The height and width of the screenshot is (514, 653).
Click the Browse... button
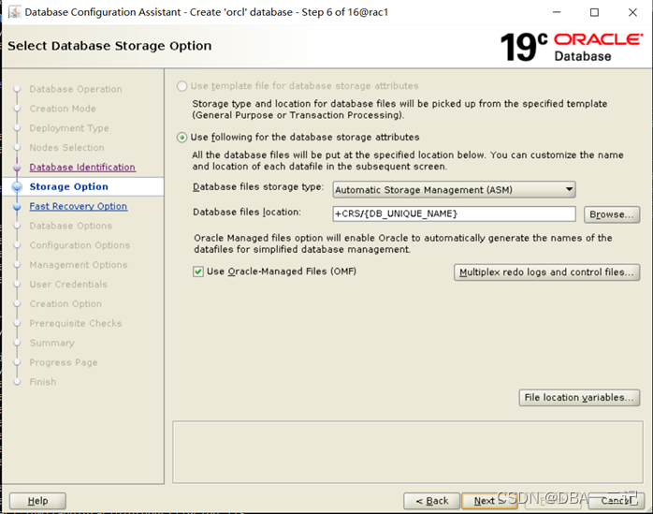(x=611, y=214)
